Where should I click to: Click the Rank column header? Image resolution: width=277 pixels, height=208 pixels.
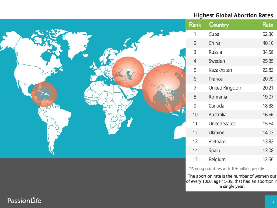(x=195, y=25)
